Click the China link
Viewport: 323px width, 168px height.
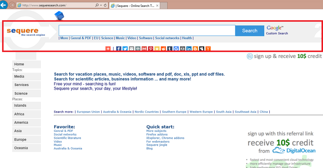click(x=264, y=112)
